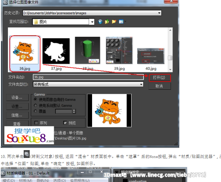Select the 37.jpg white silhouette thumbnail

(x=56, y=51)
